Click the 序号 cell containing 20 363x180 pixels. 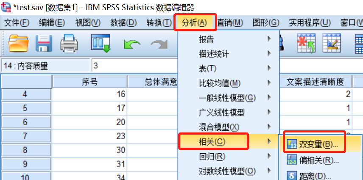click(89, 122)
